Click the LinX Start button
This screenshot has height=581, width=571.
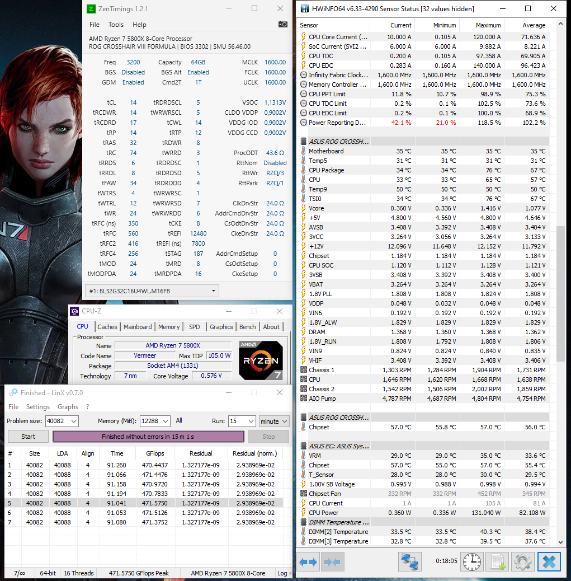coord(28,437)
